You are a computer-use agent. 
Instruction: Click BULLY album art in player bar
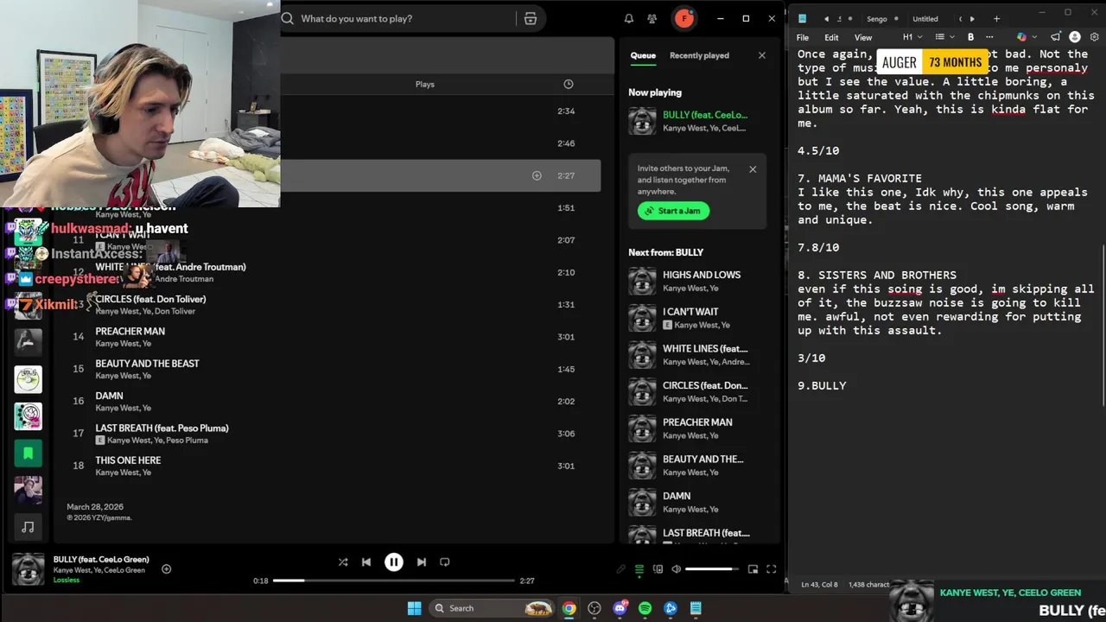(28, 569)
